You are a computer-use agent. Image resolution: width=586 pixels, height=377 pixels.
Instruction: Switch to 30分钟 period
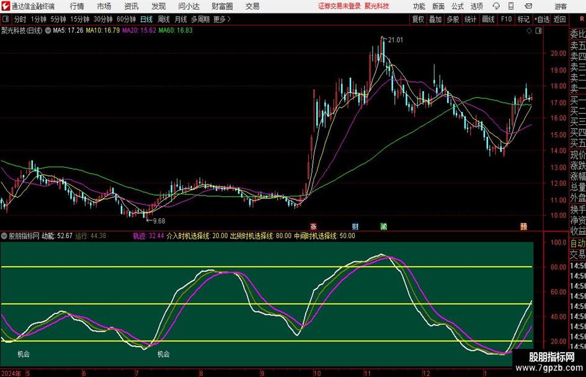[x=103, y=19]
